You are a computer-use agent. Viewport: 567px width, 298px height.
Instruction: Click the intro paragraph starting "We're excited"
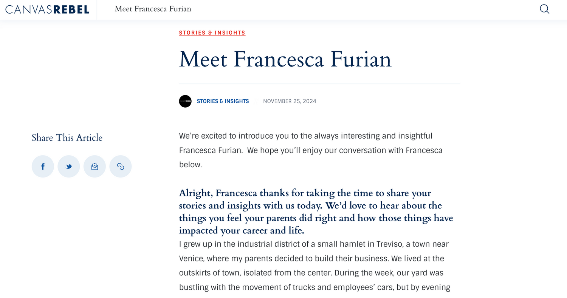[x=305, y=136]
